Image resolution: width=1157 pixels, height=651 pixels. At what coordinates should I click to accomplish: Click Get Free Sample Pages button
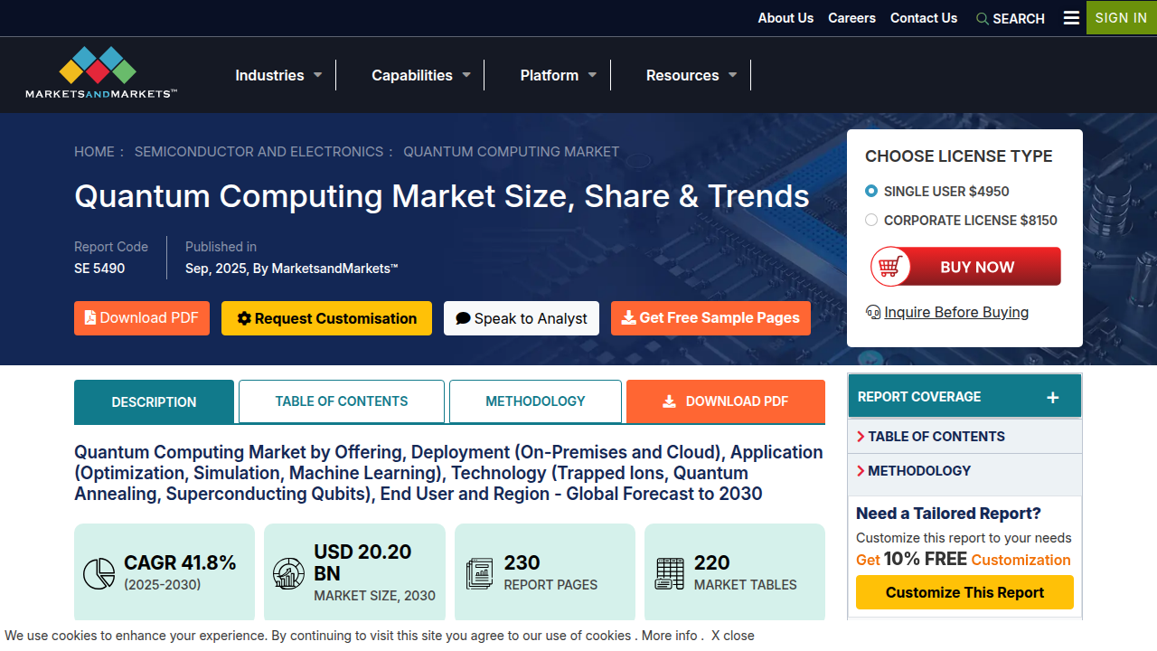coord(710,318)
